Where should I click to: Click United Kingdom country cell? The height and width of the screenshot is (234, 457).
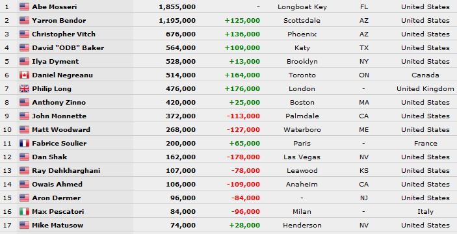425,89
